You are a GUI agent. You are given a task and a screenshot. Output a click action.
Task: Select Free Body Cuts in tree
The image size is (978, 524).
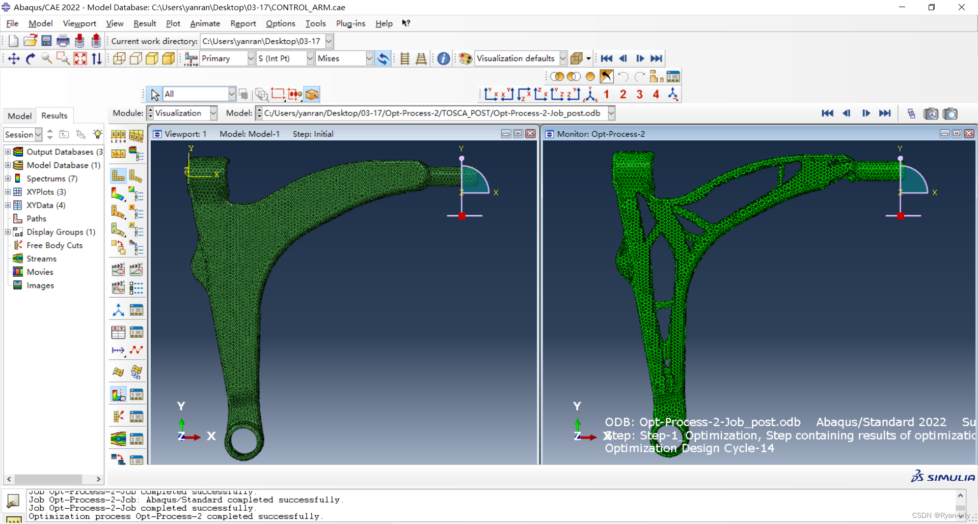point(55,245)
